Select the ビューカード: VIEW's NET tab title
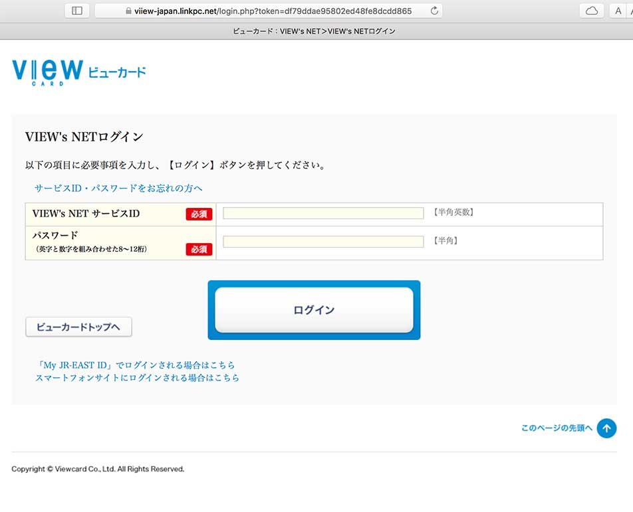This screenshot has height=512, width=633. (x=314, y=31)
